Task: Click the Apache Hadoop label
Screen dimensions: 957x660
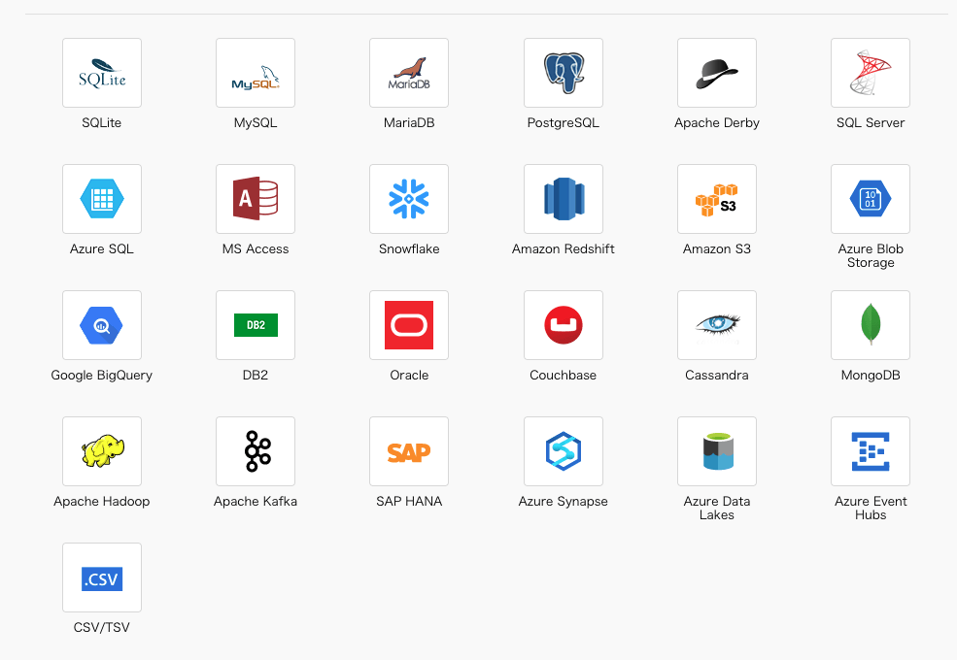Action: [x=102, y=502]
